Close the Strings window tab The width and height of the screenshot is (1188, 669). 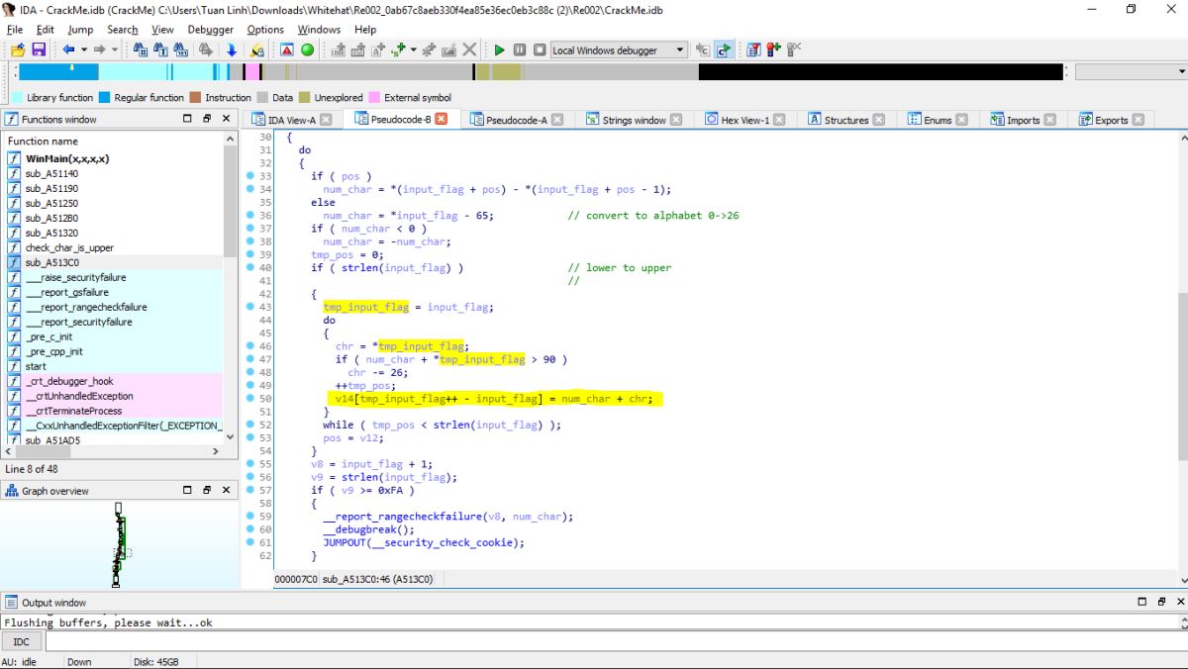[676, 120]
